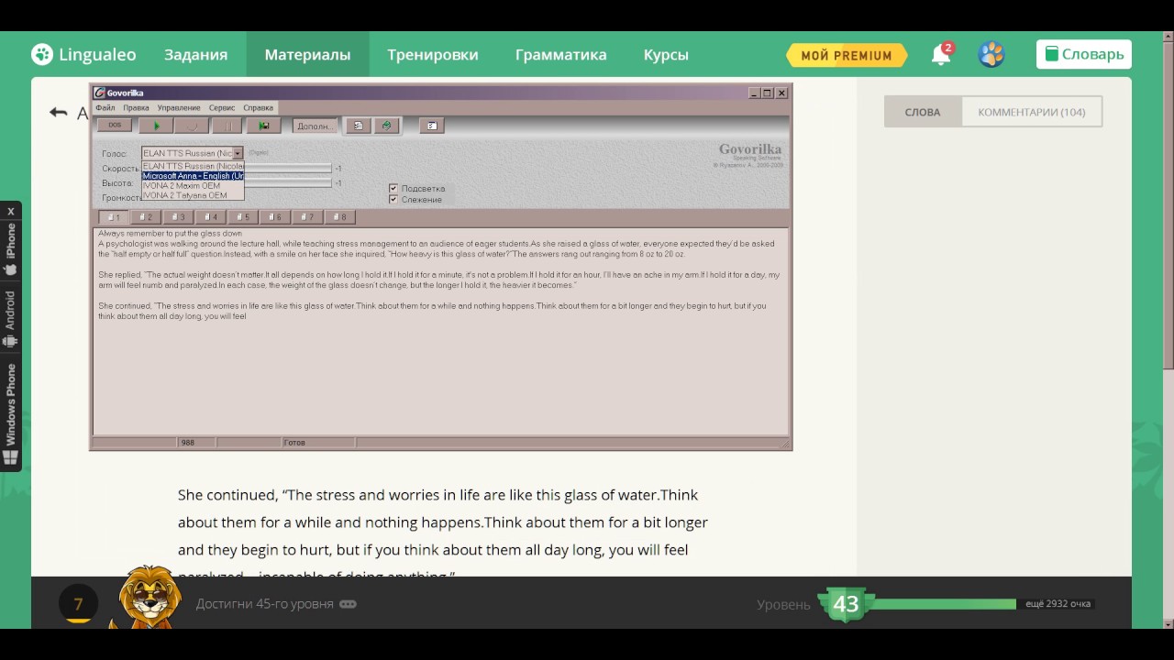This screenshot has width=1174, height=660.
Task: Click the DOS button in Govorilka toolbar
Action: point(115,126)
